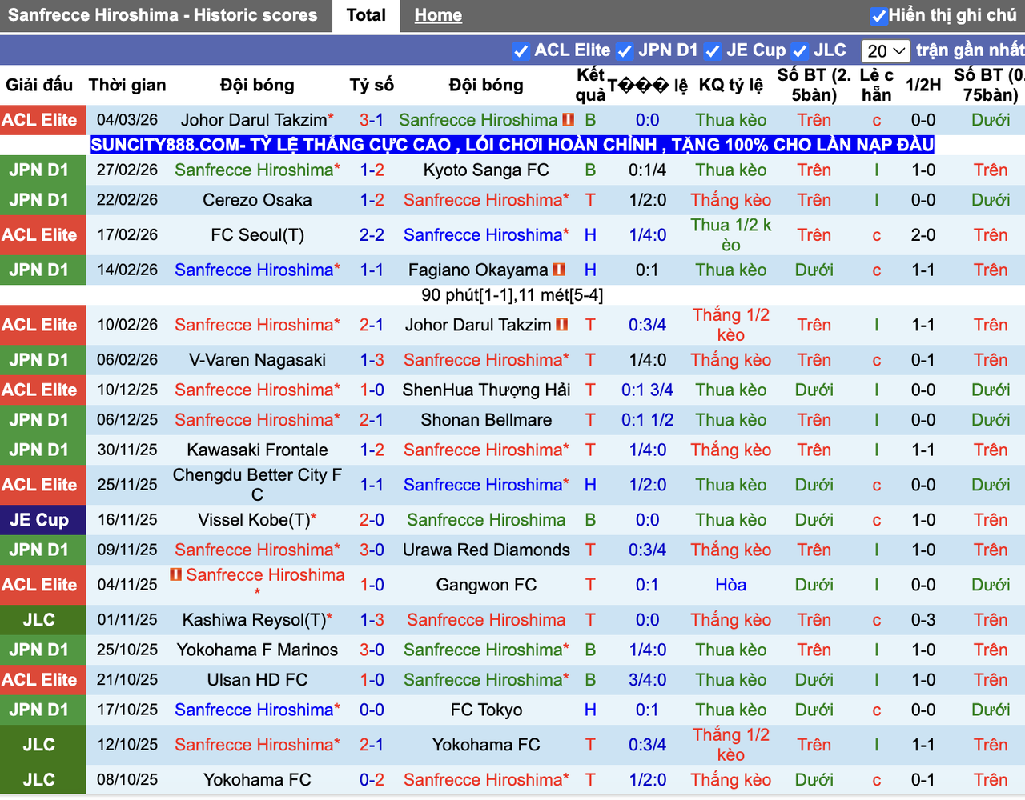Select ACL Elite label on 17/02/26 row
The width and height of the screenshot is (1025, 800).
[39, 235]
